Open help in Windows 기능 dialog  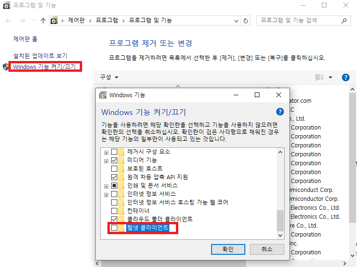click(x=280, y=112)
